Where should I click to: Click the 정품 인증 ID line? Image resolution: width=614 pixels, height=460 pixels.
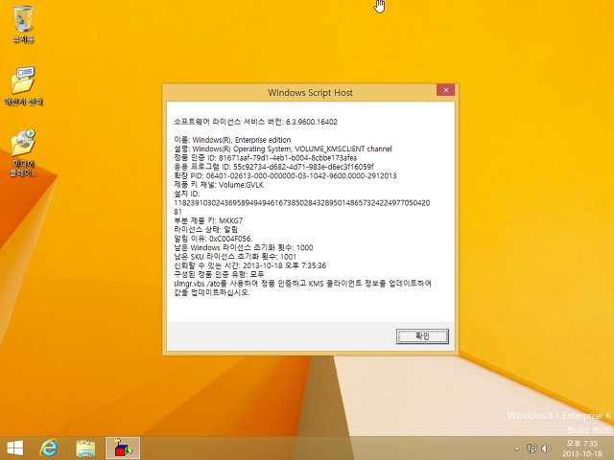tap(265, 157)
